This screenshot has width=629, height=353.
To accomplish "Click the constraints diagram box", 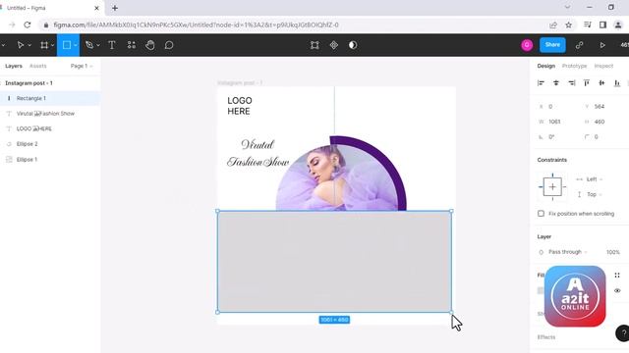I will pyautogui.click(x=552, y=187).
